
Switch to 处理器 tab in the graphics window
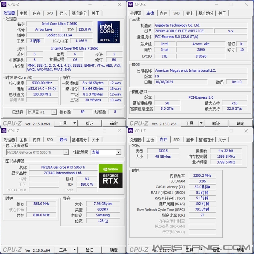tap(9, 140)
